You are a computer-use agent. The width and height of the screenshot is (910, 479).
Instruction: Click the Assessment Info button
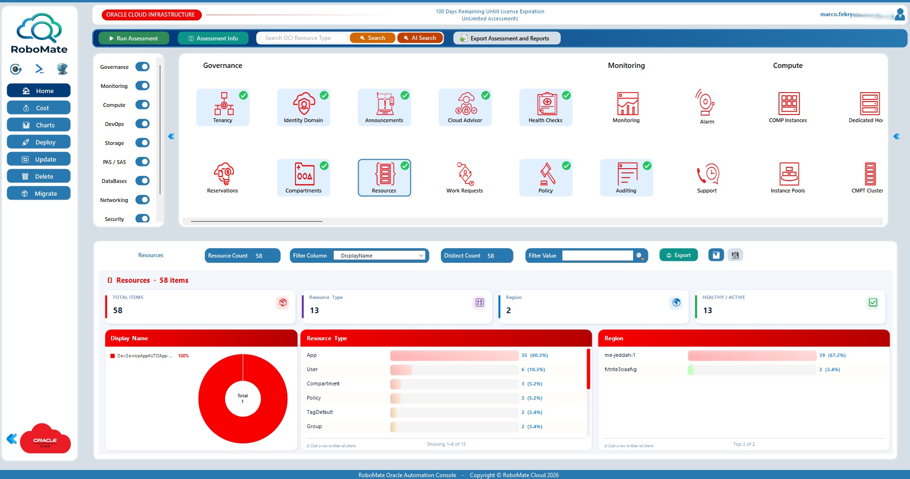click(x=213, y=38)
